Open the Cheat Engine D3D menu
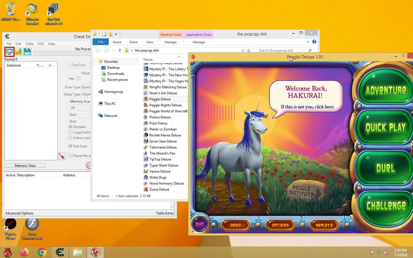413x258 pixels. point(41,44)
